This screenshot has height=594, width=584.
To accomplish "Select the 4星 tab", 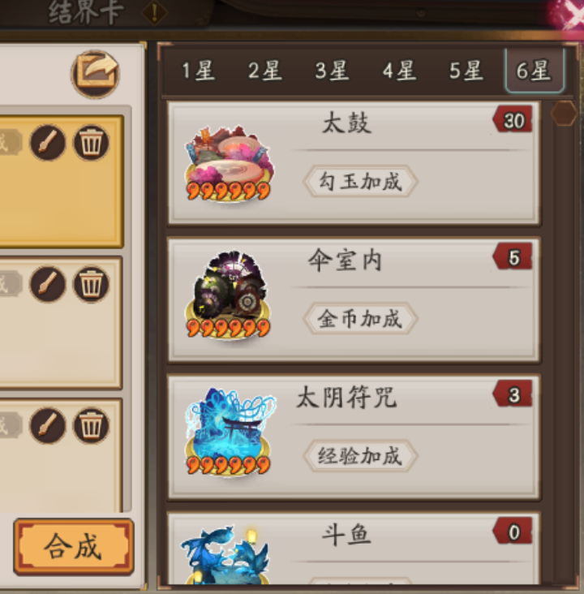I will [399, 71].
